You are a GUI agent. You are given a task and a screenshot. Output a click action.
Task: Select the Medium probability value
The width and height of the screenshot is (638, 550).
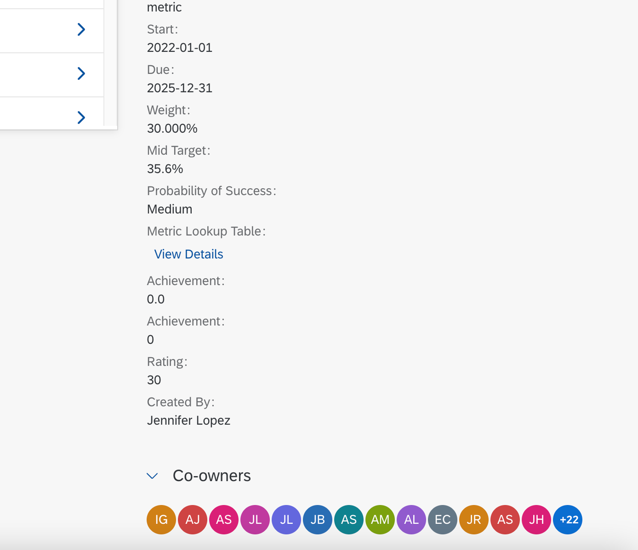tap(170, 209)
